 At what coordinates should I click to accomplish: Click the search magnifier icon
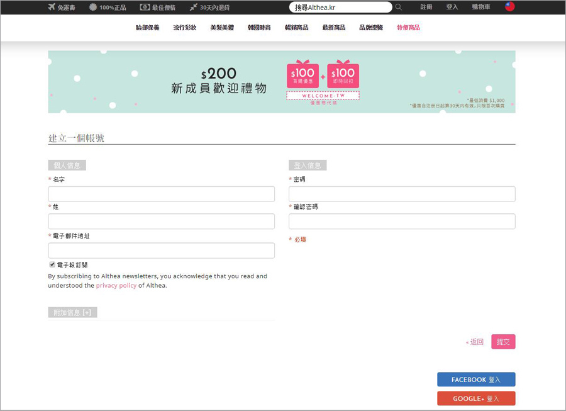click(399, 7)
